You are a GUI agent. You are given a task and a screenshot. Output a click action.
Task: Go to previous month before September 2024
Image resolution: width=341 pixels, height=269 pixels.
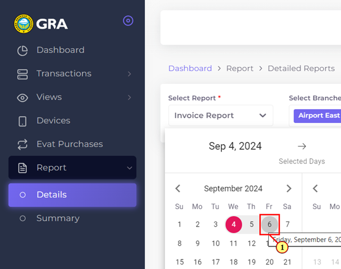178,188
